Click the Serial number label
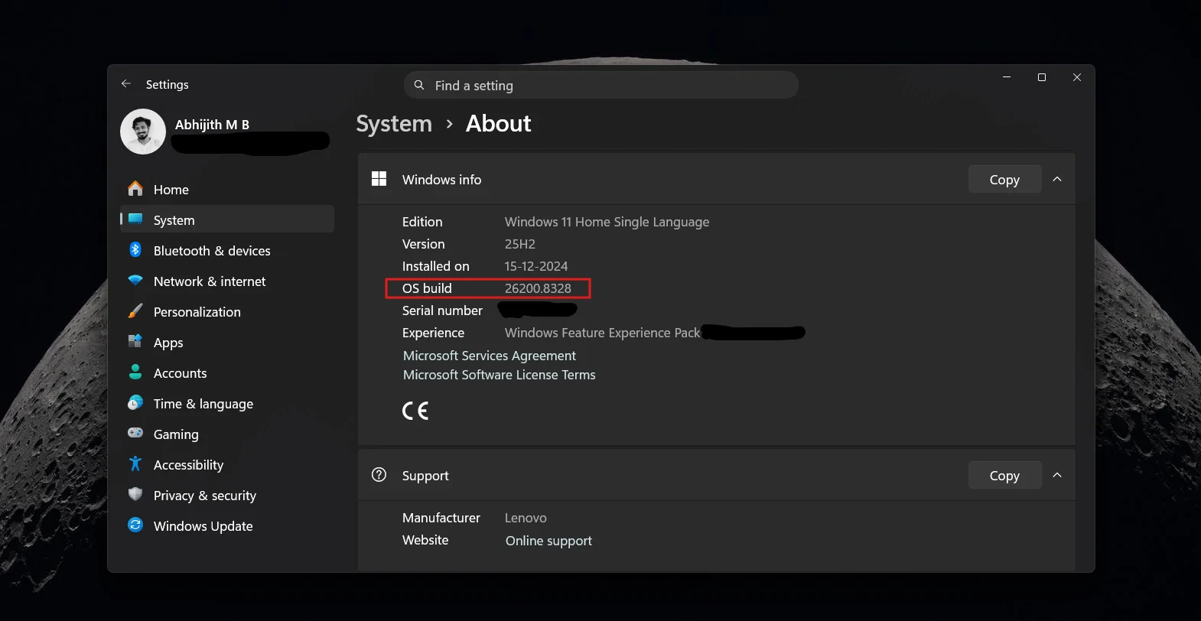The image size is (1201, 621). point(442,310)
